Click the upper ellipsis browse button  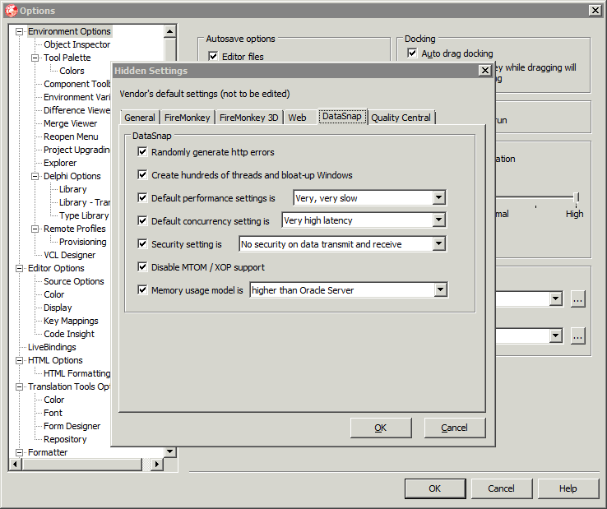pos(577,299)
